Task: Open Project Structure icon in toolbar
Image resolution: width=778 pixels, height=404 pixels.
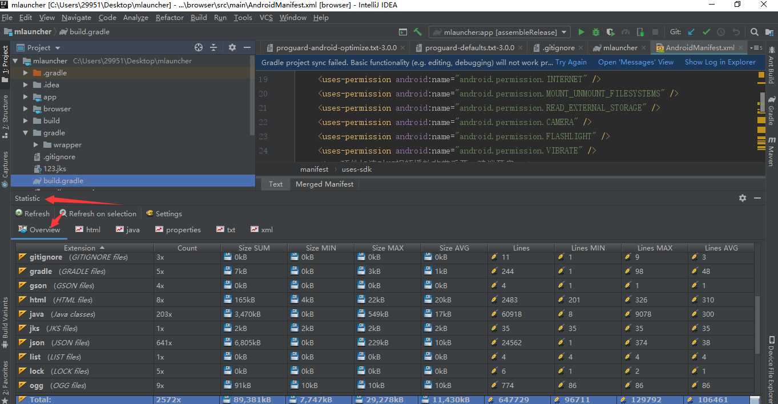Action: pos(769,32)
